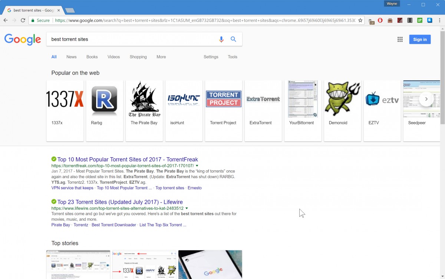Reload the current page

coord(23,20)
